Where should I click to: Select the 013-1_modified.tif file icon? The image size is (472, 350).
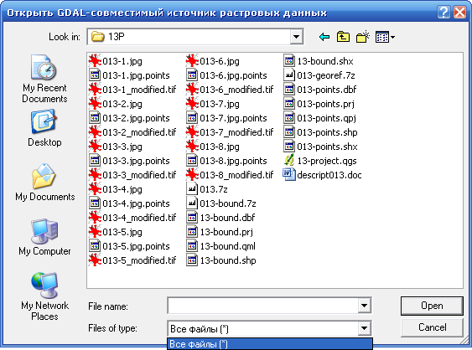tap(95, 90)
